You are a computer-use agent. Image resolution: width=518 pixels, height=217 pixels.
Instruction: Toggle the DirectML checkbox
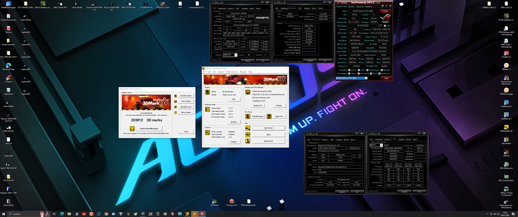tap(382, 70)
